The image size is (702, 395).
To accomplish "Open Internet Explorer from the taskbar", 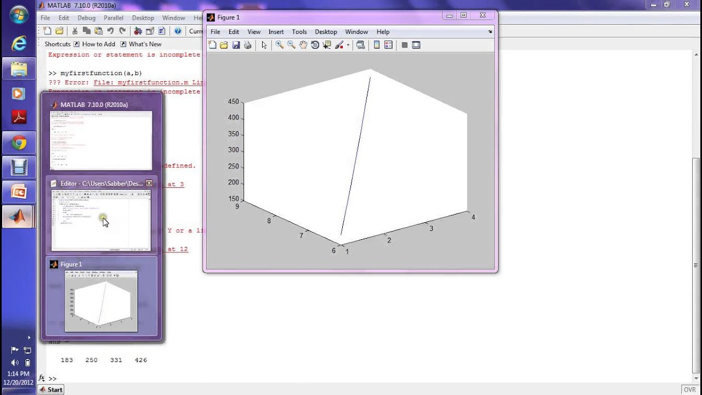I will (19, 43).
